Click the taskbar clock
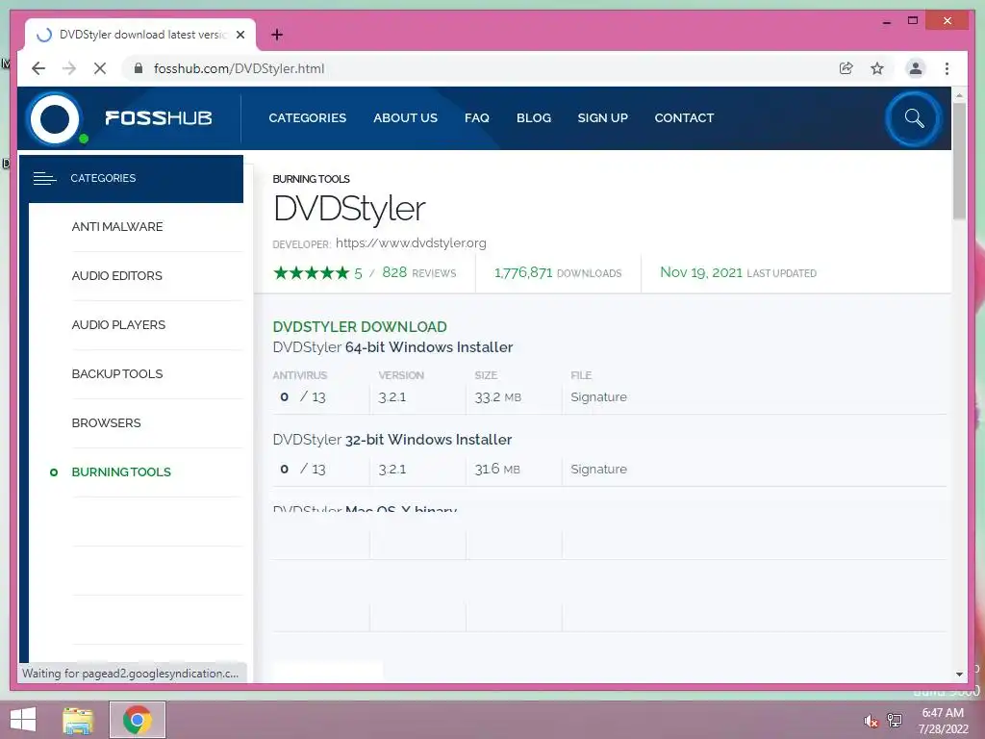Image resolution: width=985 pixels, height=739 pixels. click(x=943, y=721)
